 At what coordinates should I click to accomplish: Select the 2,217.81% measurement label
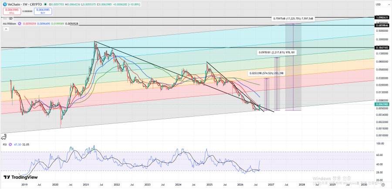click(x=277, y=53)
